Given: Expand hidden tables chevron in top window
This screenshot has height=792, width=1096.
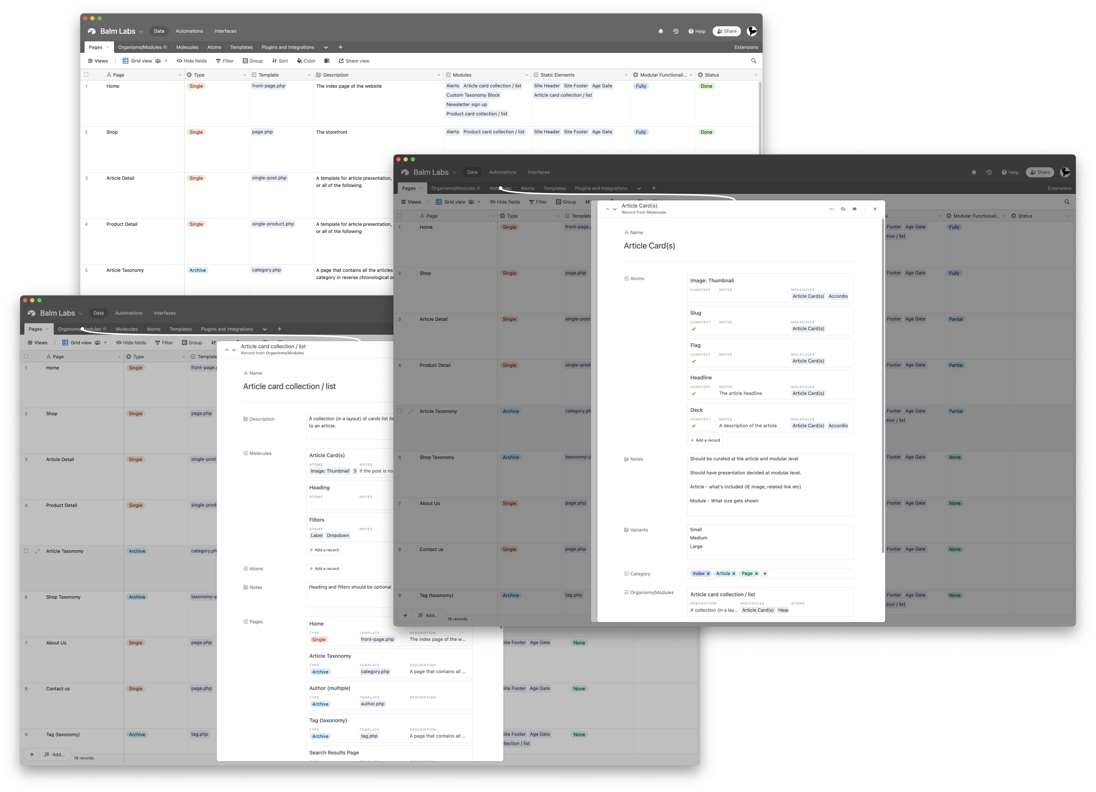Looking at the screenshot, I should (326, 48).
